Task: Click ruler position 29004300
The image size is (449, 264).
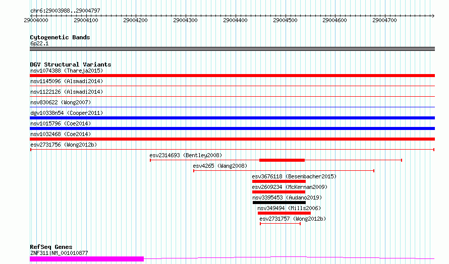Action: point(185,20)
